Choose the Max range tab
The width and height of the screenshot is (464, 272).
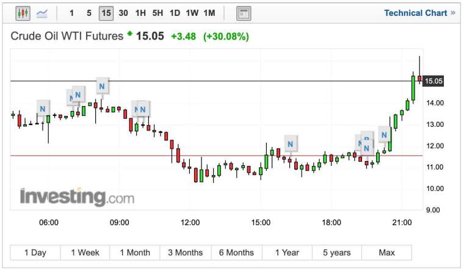[x=386, y=252]
